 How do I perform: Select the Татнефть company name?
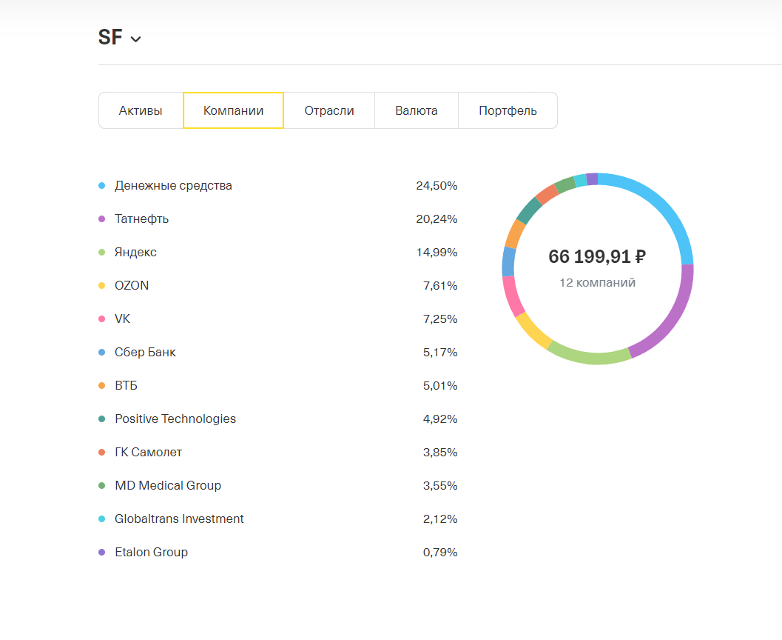point(141,219)
